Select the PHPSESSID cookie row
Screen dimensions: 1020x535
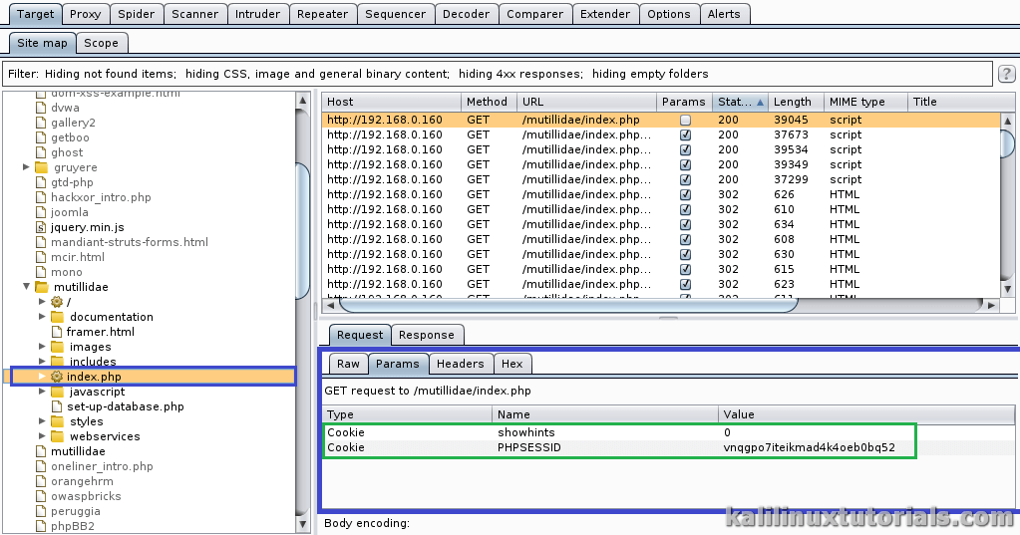(618, 447)
